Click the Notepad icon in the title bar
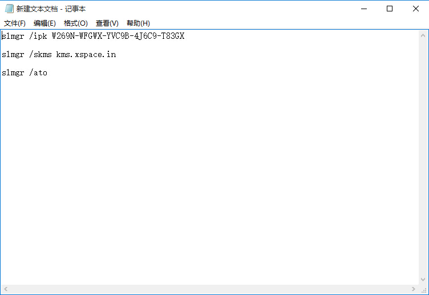The height and width of the screenshot is (295, 429). point(9,9)
